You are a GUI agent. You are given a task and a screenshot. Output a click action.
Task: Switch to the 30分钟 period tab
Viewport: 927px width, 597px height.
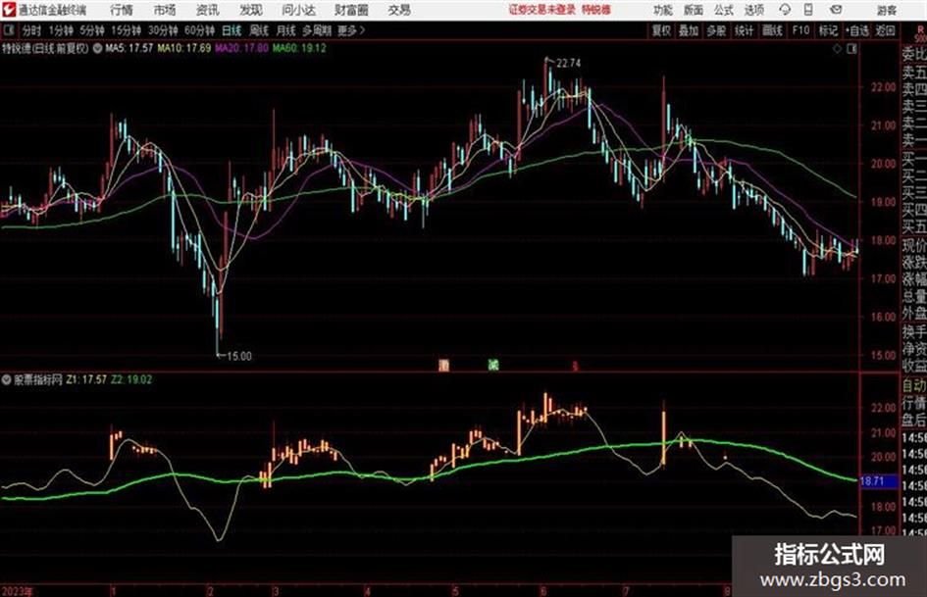(163, 30)
